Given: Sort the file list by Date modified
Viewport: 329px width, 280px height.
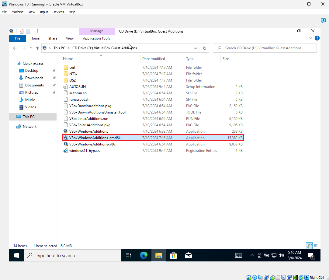Looking at the screenshot, I should pyautogui.click(x=154, y=59).
